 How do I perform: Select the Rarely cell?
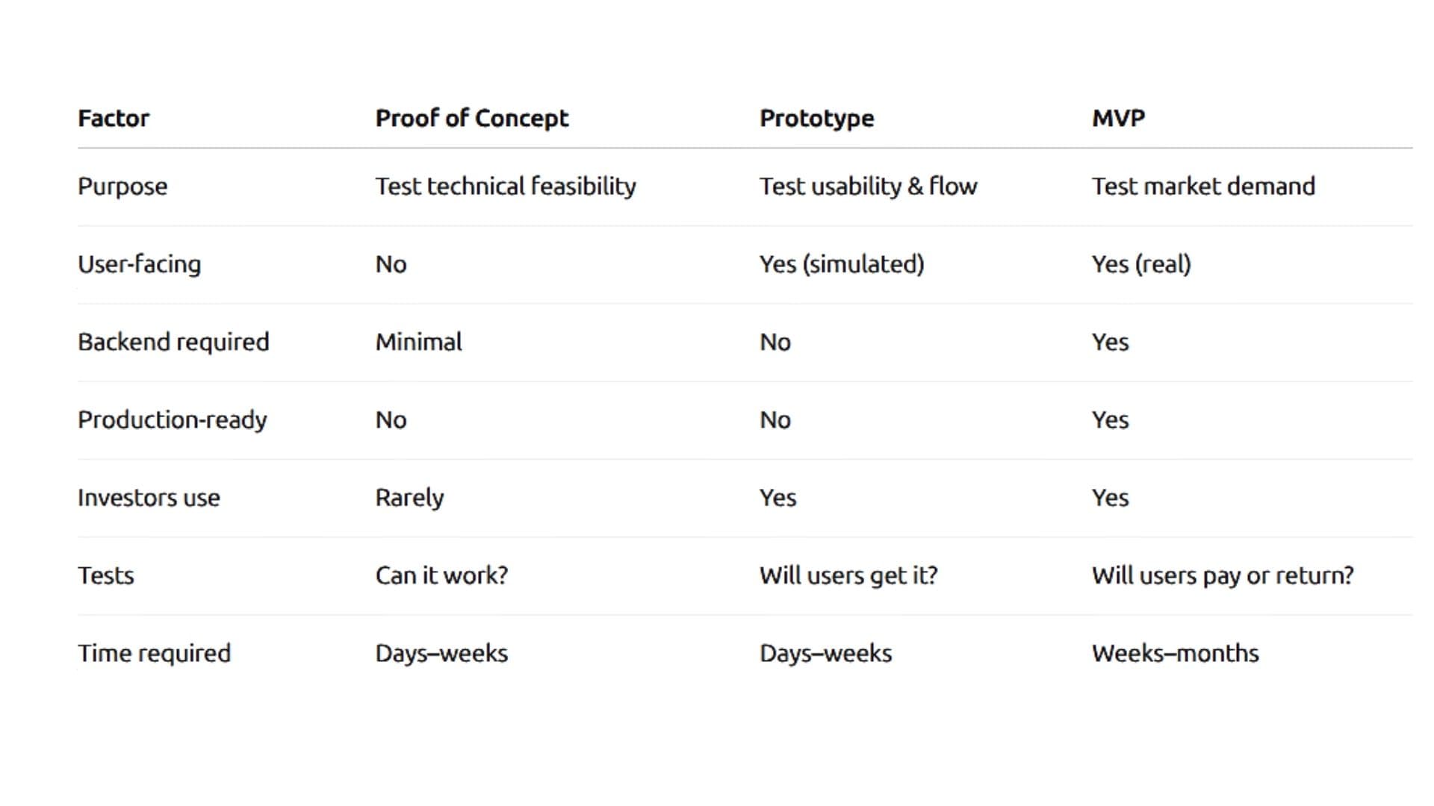409,498
